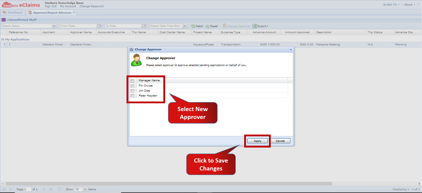
Task: Click the Page number input field
Action: [x=28, y=189]
